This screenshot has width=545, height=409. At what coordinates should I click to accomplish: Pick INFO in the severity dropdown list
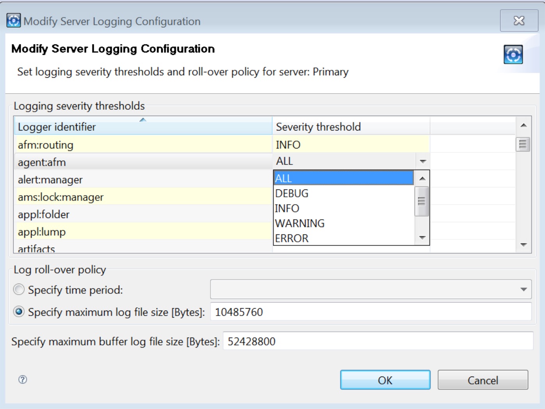pyautogui.click(x=287, y=209)
